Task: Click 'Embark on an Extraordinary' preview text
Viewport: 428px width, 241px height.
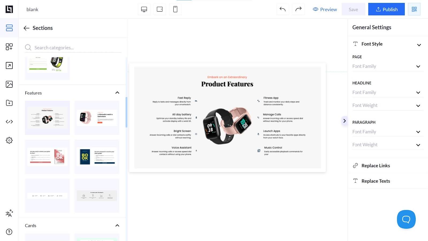Action: pyautogui.click(x=227, y=77)
